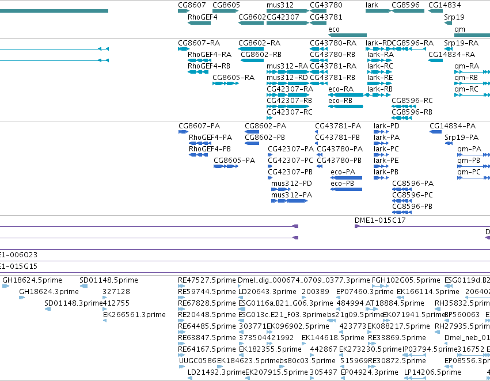Click the lark-RC transcript

379,72
